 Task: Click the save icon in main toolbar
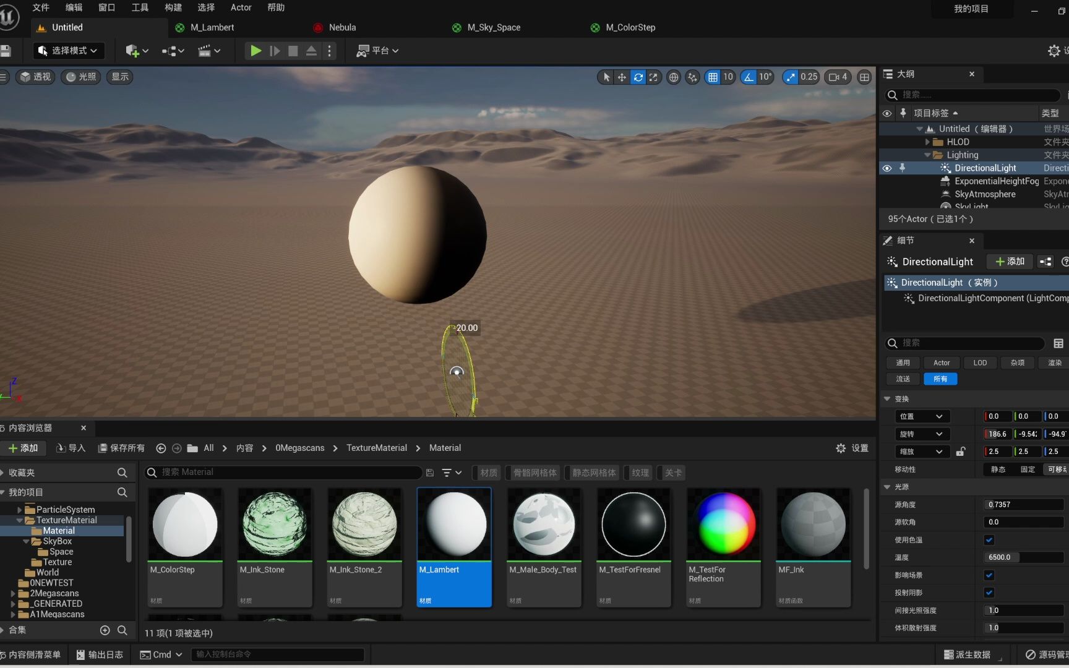[x=6, y=51]
